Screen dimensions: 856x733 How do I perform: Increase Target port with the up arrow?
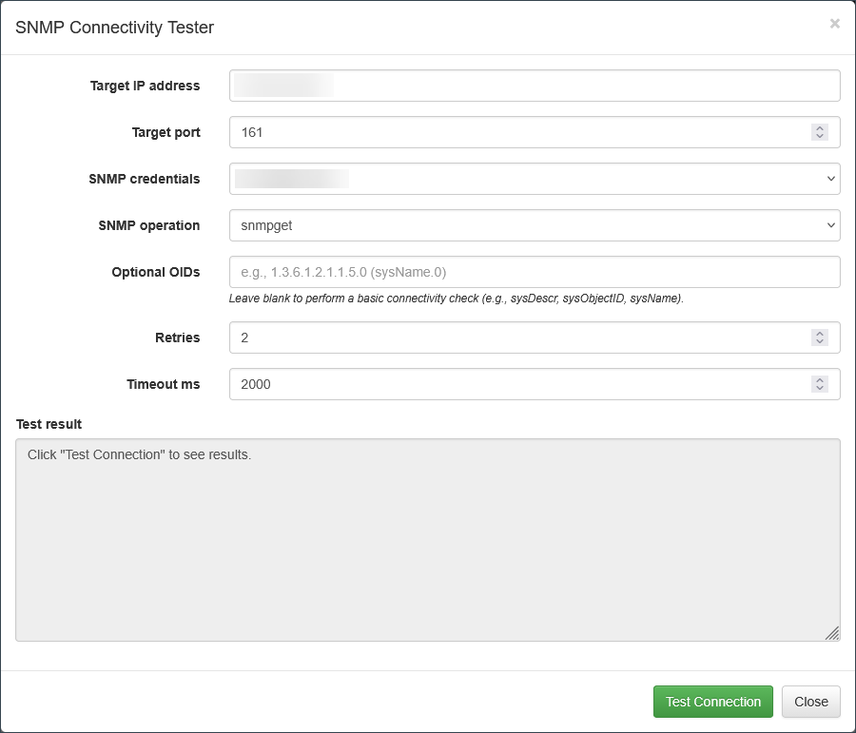click(820, 128)
